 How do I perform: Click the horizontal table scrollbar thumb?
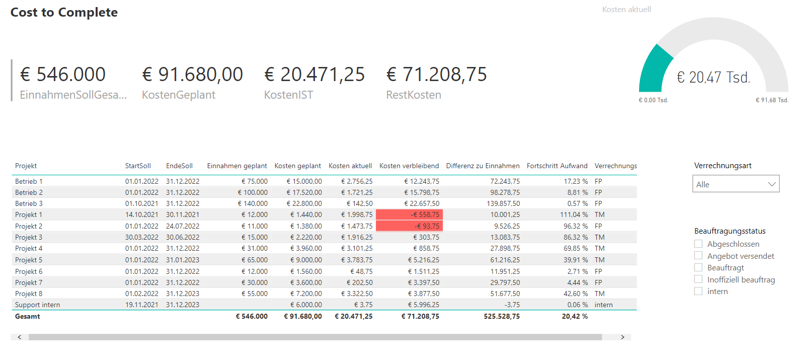[315, 337]
